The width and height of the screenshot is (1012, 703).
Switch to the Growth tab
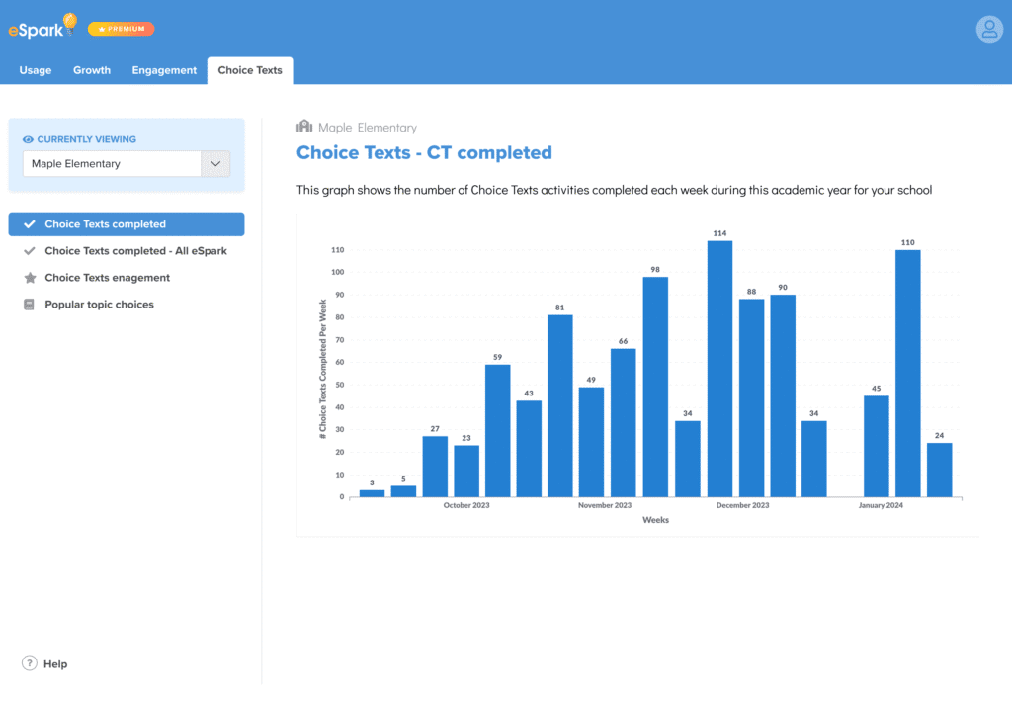[92, 70]
